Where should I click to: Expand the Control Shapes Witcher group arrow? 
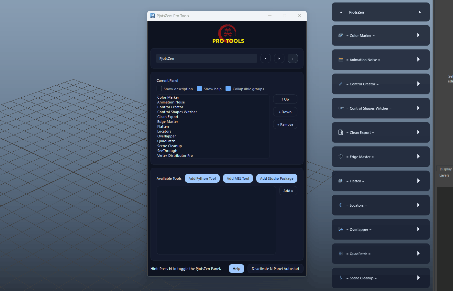pyautogui.click(x=418, y=108)
